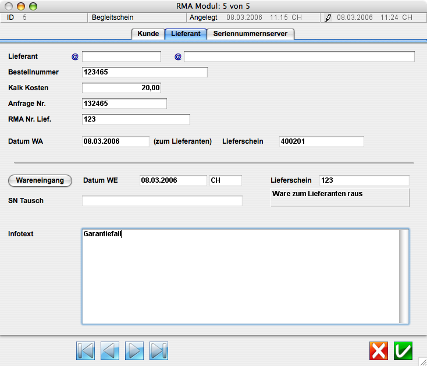The width and height of the screenshot is (427, 366).
Task: Cancel changes with the red X icon
Action: click(379, 350)
